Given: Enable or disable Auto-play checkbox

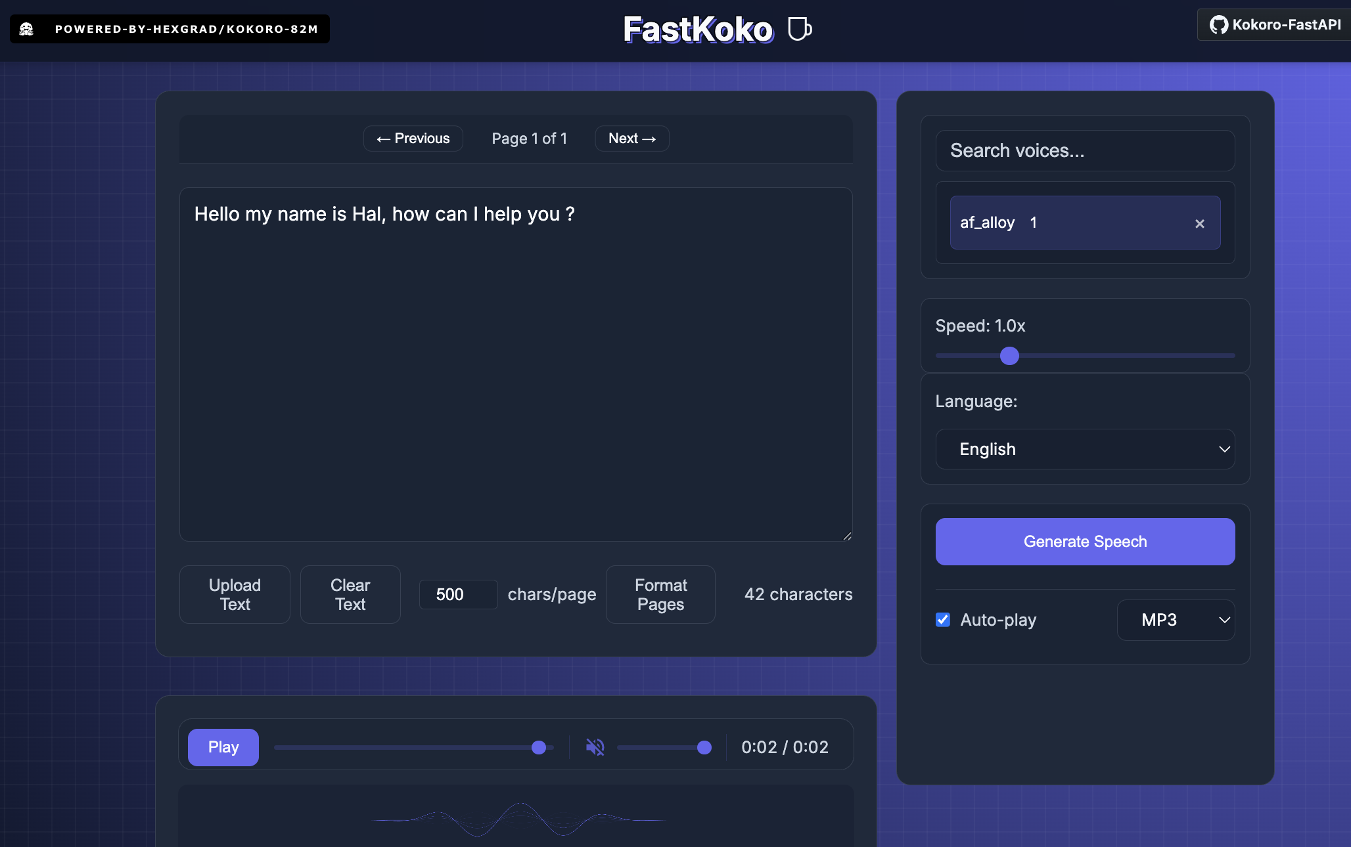Looking at the screenshot, I should (x=943, y=620).
